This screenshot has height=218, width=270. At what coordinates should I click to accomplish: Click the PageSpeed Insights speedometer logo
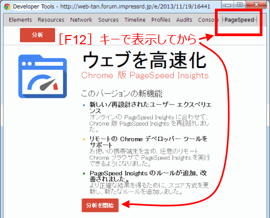pos(43,76)
